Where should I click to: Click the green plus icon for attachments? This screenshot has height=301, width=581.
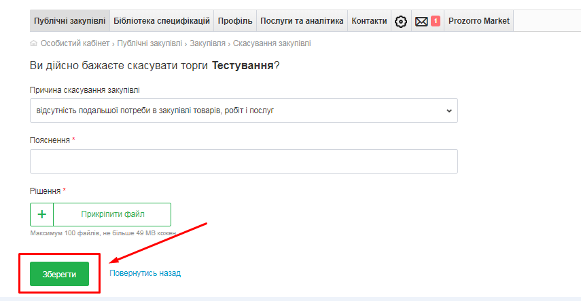tap(42, 214)
